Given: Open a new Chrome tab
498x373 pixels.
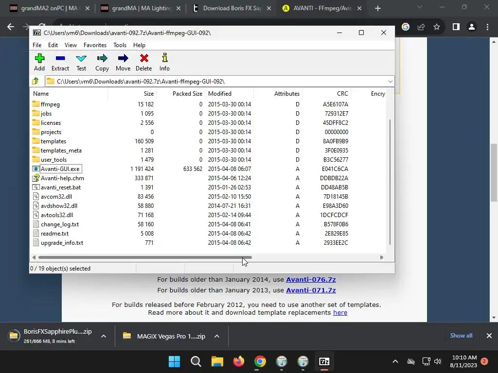Looking at the screenshot, I should coord(377,8).
